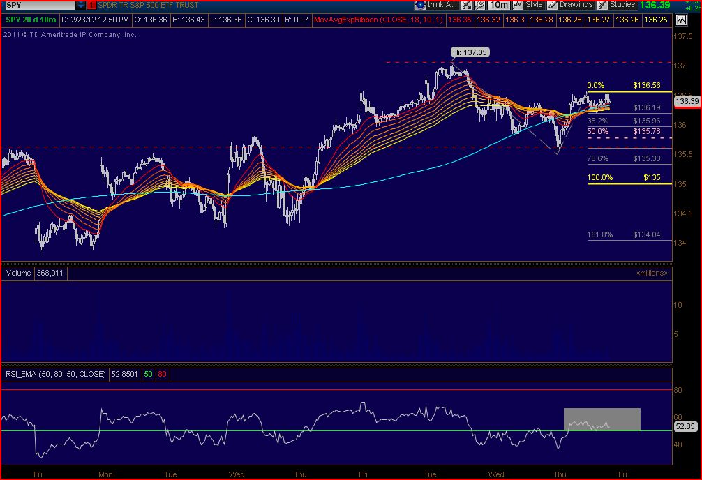Click the Hi: 137.05 price bubble
The width and height of the screenshot is (702, 480).
click(470, 52)
